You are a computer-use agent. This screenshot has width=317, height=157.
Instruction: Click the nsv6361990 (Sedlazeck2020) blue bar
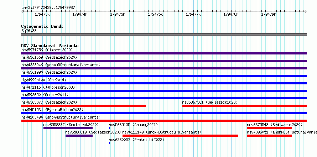(164, 76)
